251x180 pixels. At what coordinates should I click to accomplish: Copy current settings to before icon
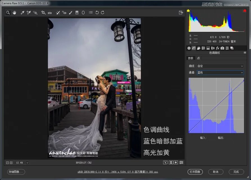pyautogui.click(x=176, y=163)
